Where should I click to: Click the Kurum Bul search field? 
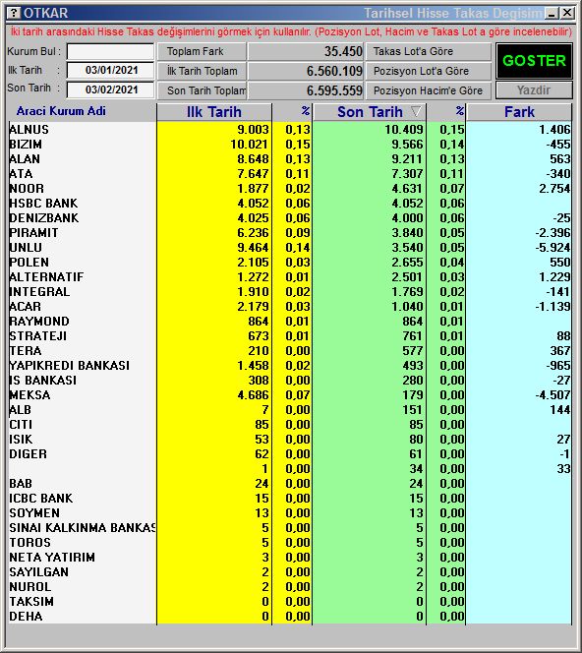point(110,52)
